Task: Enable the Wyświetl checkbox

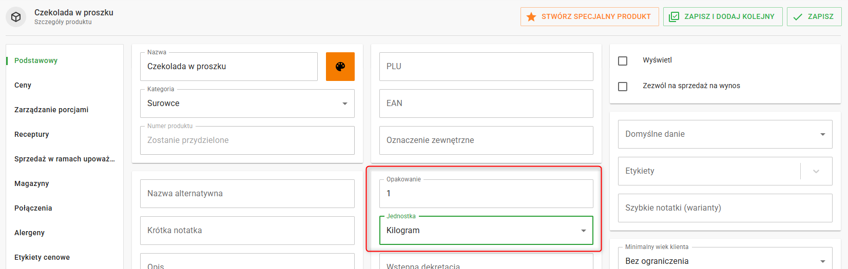Action: point(623,61)
